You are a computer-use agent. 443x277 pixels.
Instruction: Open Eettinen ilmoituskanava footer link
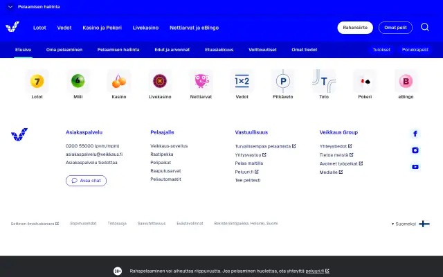(x=35, y=224)
